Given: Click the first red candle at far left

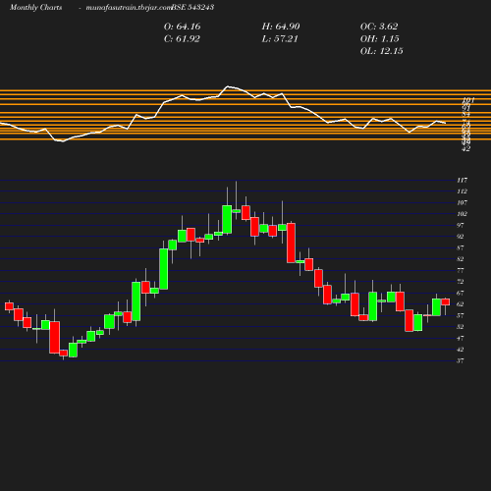Looking at the screenshot, I should (x=9, y=306).
